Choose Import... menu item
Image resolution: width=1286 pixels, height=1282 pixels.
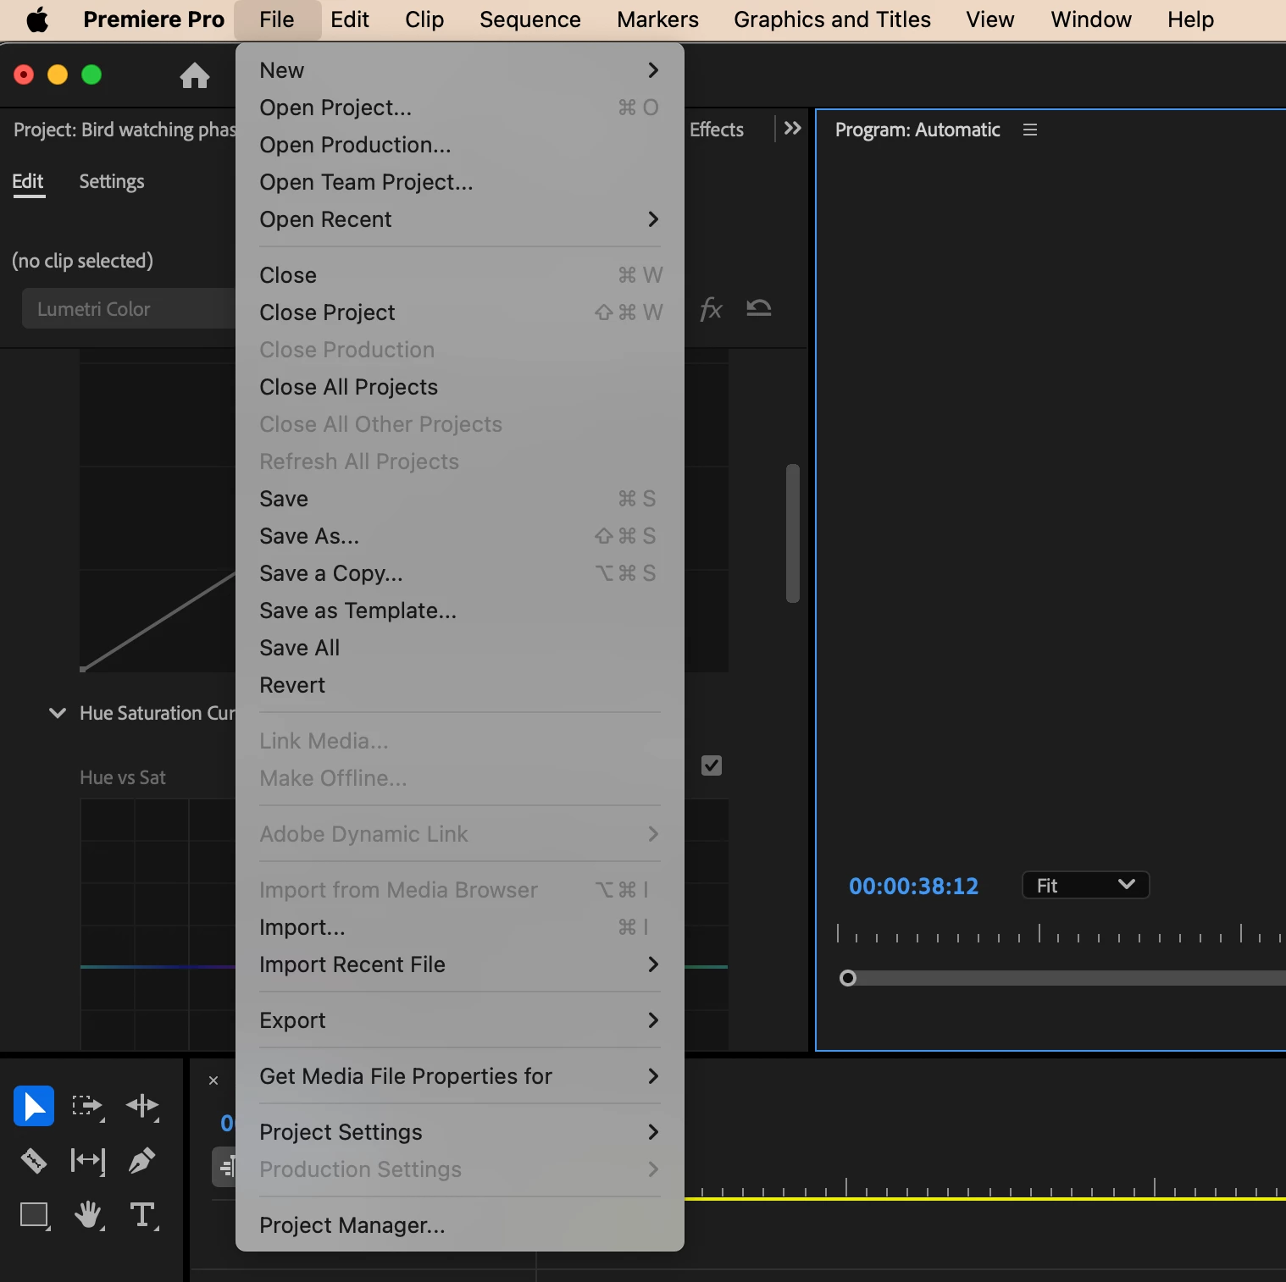[459, 927]
